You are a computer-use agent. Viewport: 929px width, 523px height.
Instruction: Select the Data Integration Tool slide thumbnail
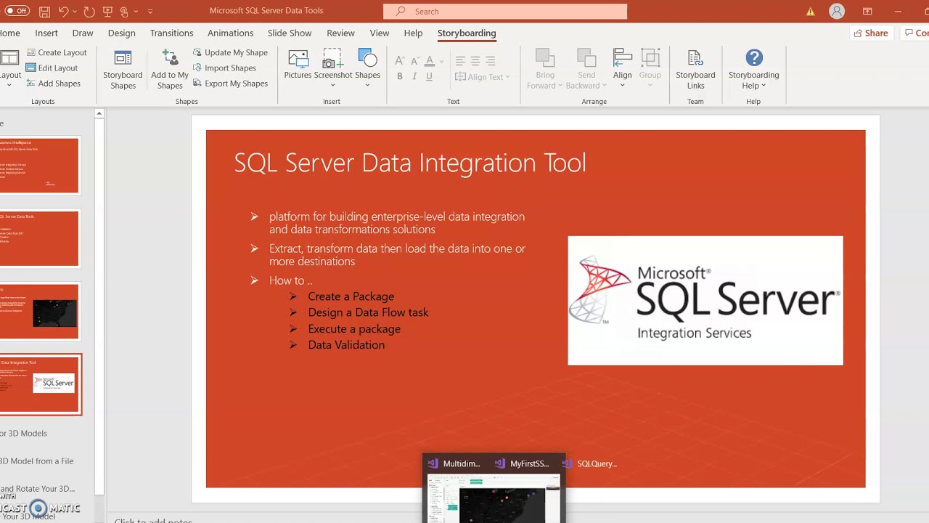40,384
